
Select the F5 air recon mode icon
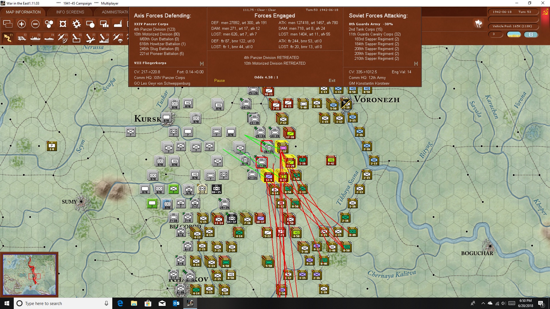(x=62, y=38)
